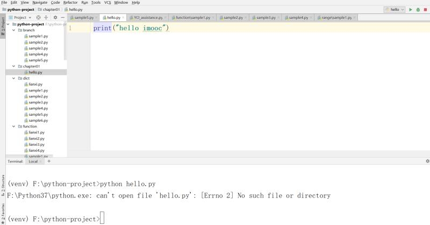Open Terminal settings gear on the right
The width and height of the screenshot is (430, 225).
click(x=427, y=161)
